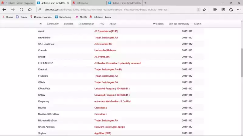Select Emsisoft result Trojan.Script.Agent.FA (B)

(108, 69)
